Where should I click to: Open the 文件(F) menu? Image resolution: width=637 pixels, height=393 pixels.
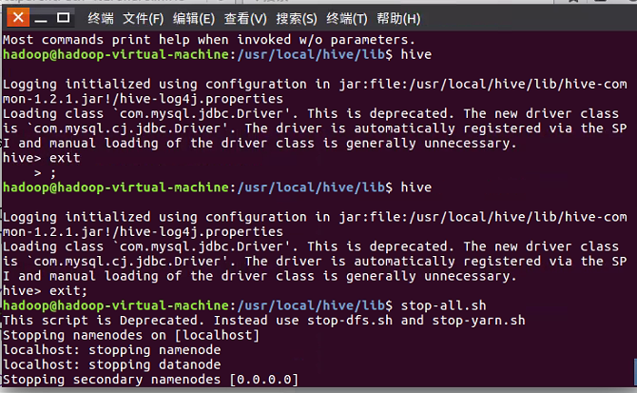[143, 19]
